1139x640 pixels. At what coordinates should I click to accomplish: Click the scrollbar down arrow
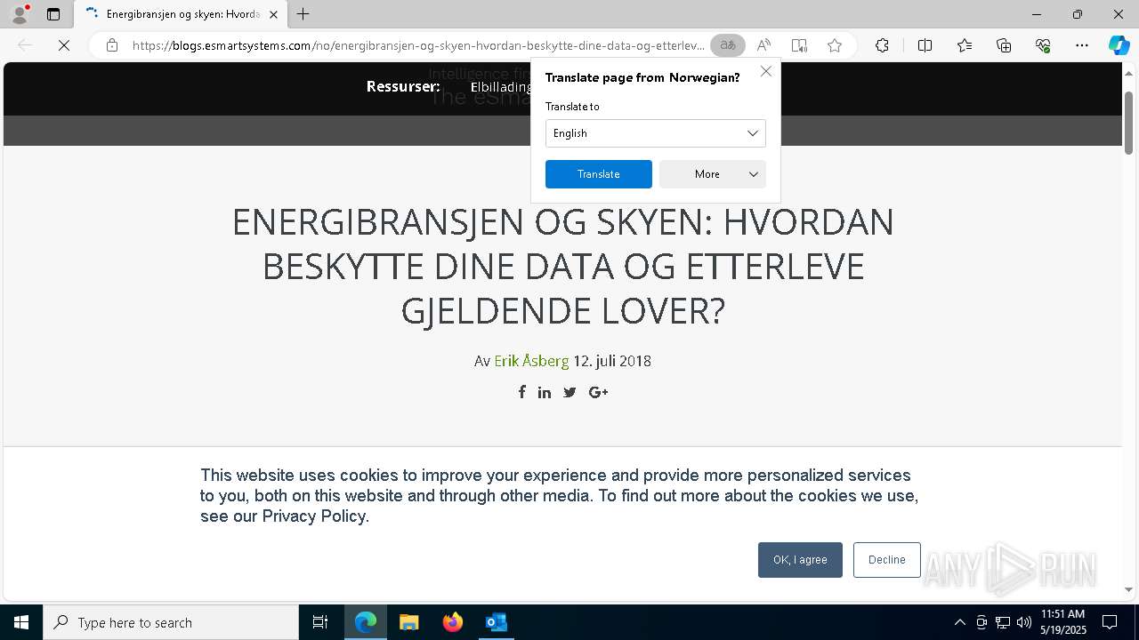[1128, 589]
